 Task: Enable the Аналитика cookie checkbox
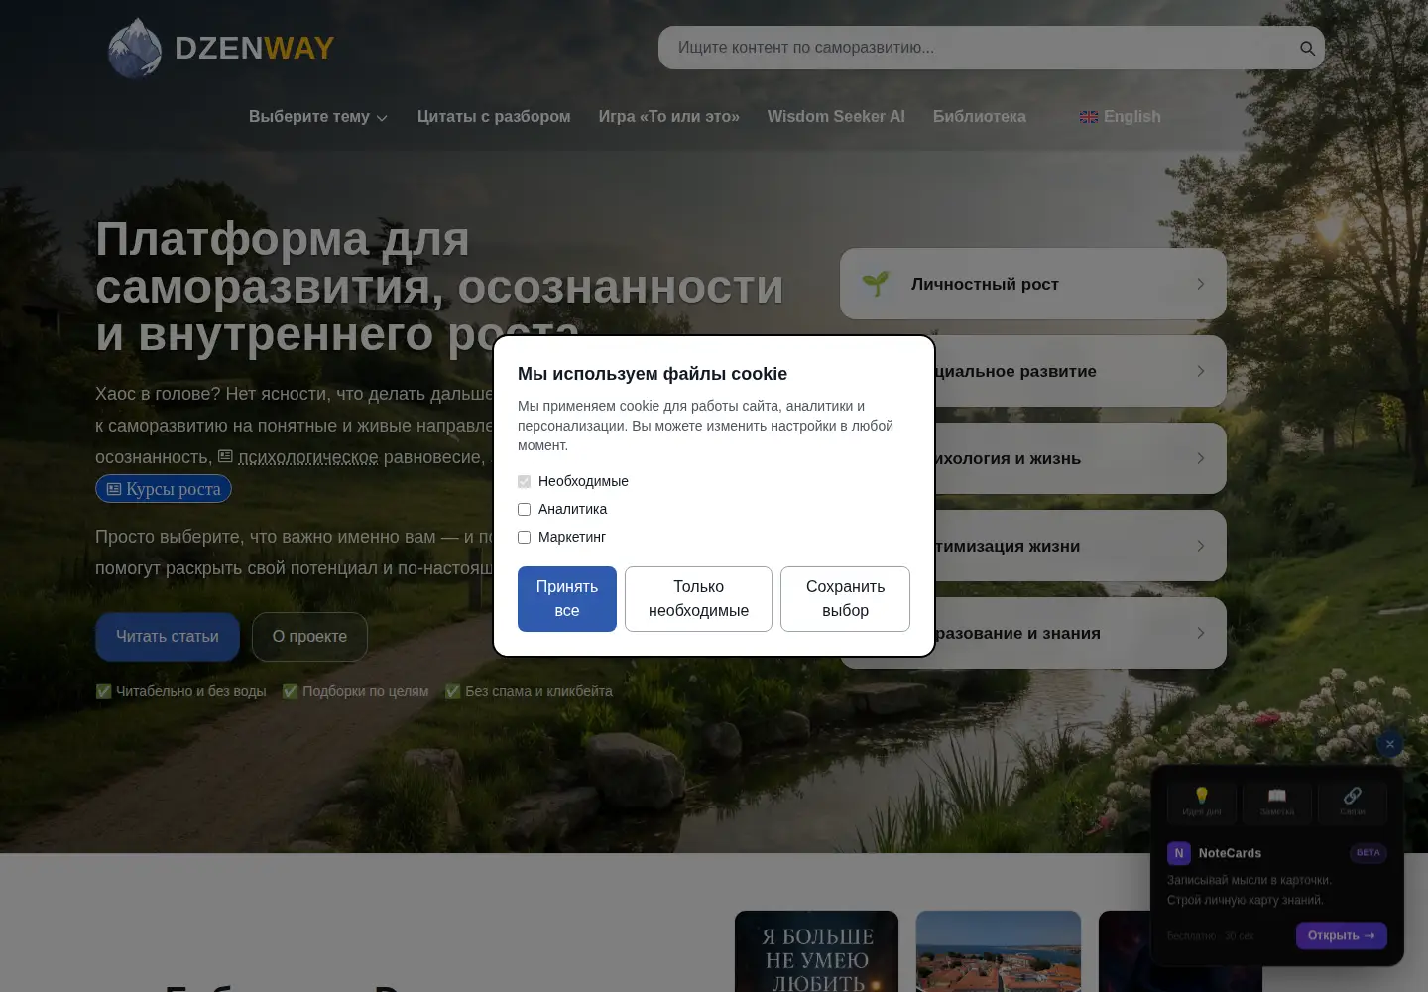[x=524, y=509]
